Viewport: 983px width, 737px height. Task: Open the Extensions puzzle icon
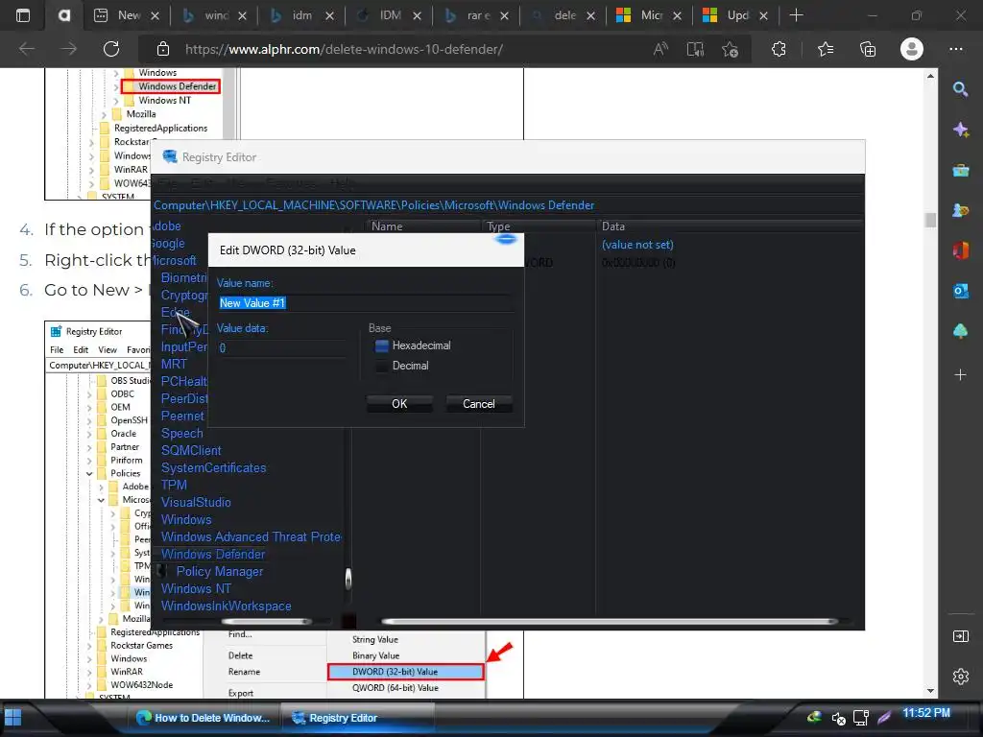[779, 49]
